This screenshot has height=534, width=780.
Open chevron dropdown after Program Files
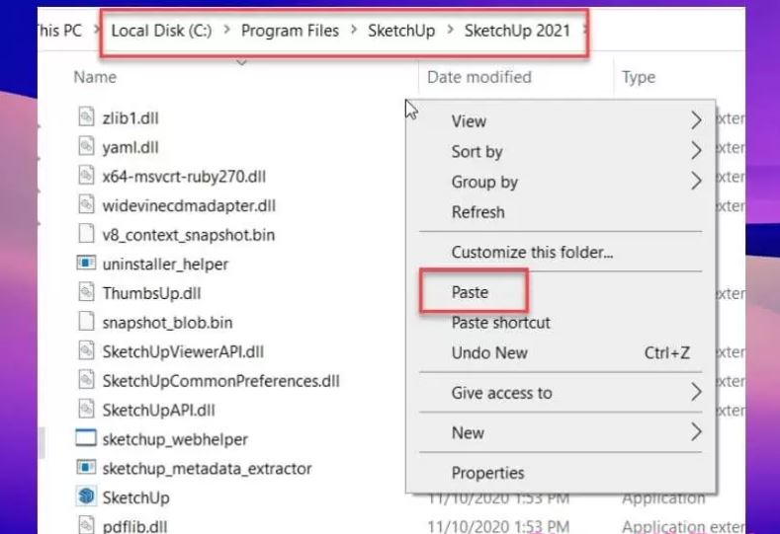click(354, 31)
